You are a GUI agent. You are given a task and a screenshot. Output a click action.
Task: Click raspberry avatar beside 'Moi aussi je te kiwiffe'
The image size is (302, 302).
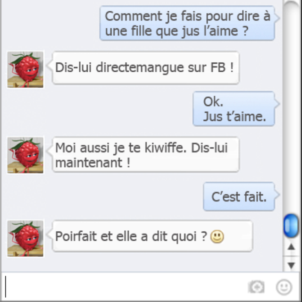pos(25,155)
